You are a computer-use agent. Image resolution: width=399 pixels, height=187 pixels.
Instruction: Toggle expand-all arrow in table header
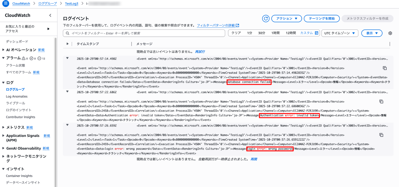(67, 44)
